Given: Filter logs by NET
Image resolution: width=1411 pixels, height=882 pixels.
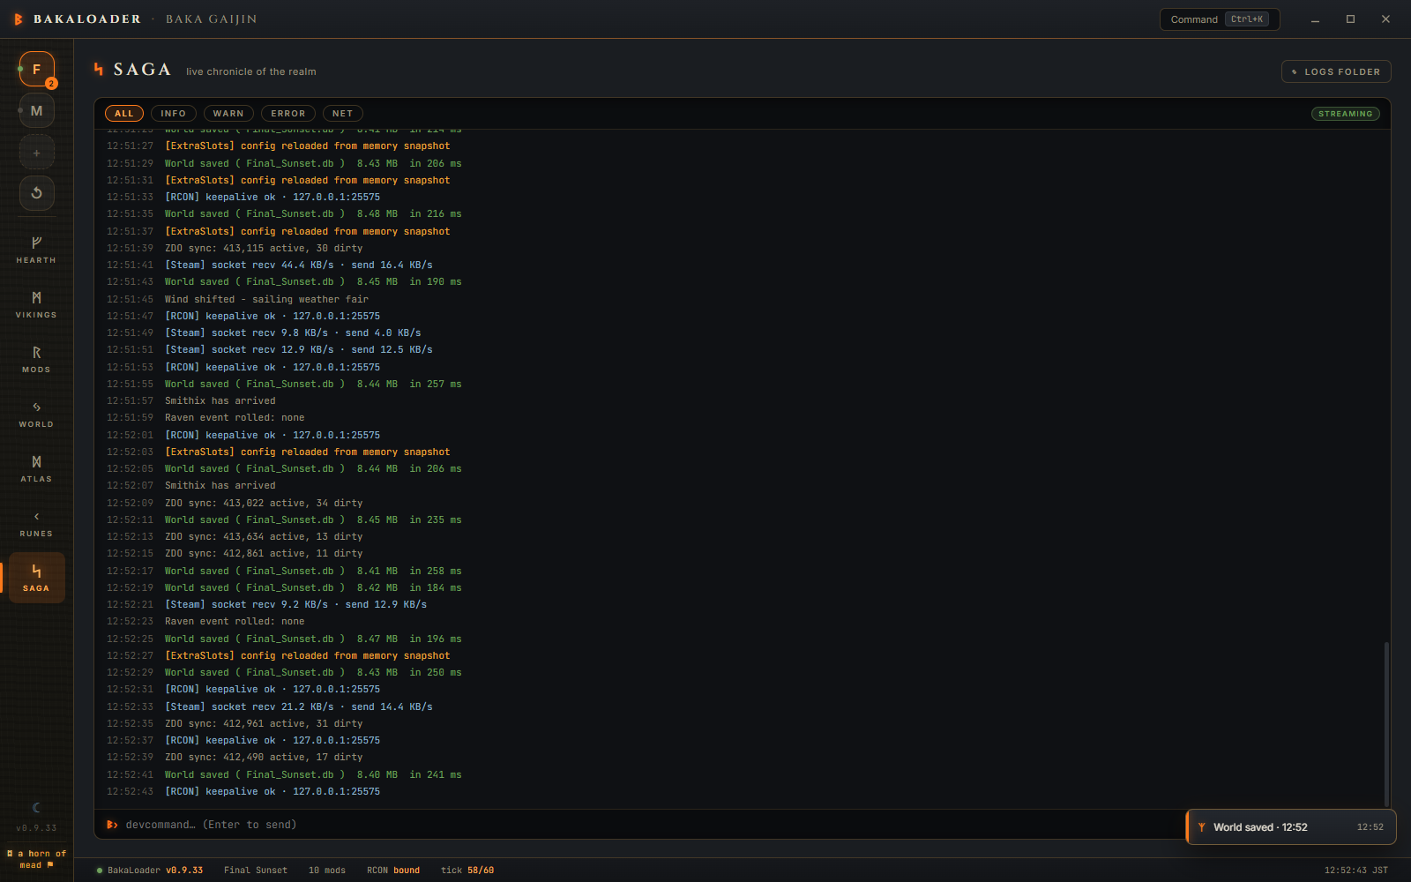Looking at the screenshot, I should 343,114.
